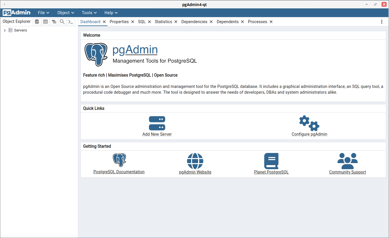Close the Processes tab
The height and width of the screenshot is (238, 389).
tap(271, 22)
